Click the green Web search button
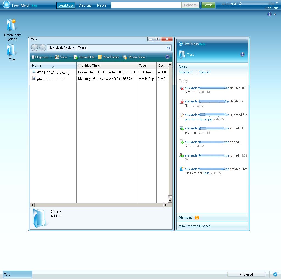Viewport: 281px width, 279px height. (x=208, y=5)
